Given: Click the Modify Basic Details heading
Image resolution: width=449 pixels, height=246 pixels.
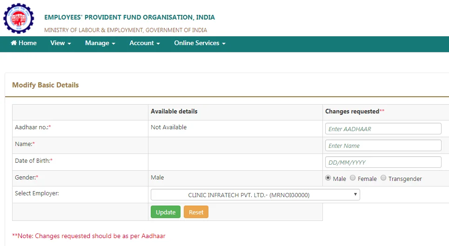Looking at the screenshot, I should [45, 85].
